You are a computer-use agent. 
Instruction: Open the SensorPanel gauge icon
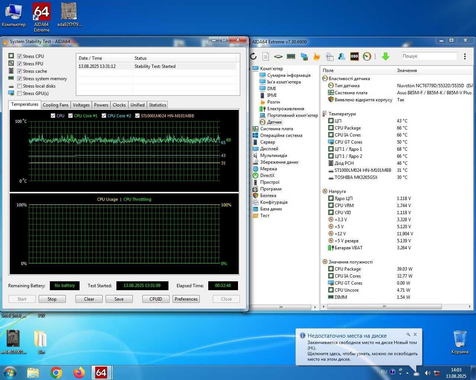(367, 56)
